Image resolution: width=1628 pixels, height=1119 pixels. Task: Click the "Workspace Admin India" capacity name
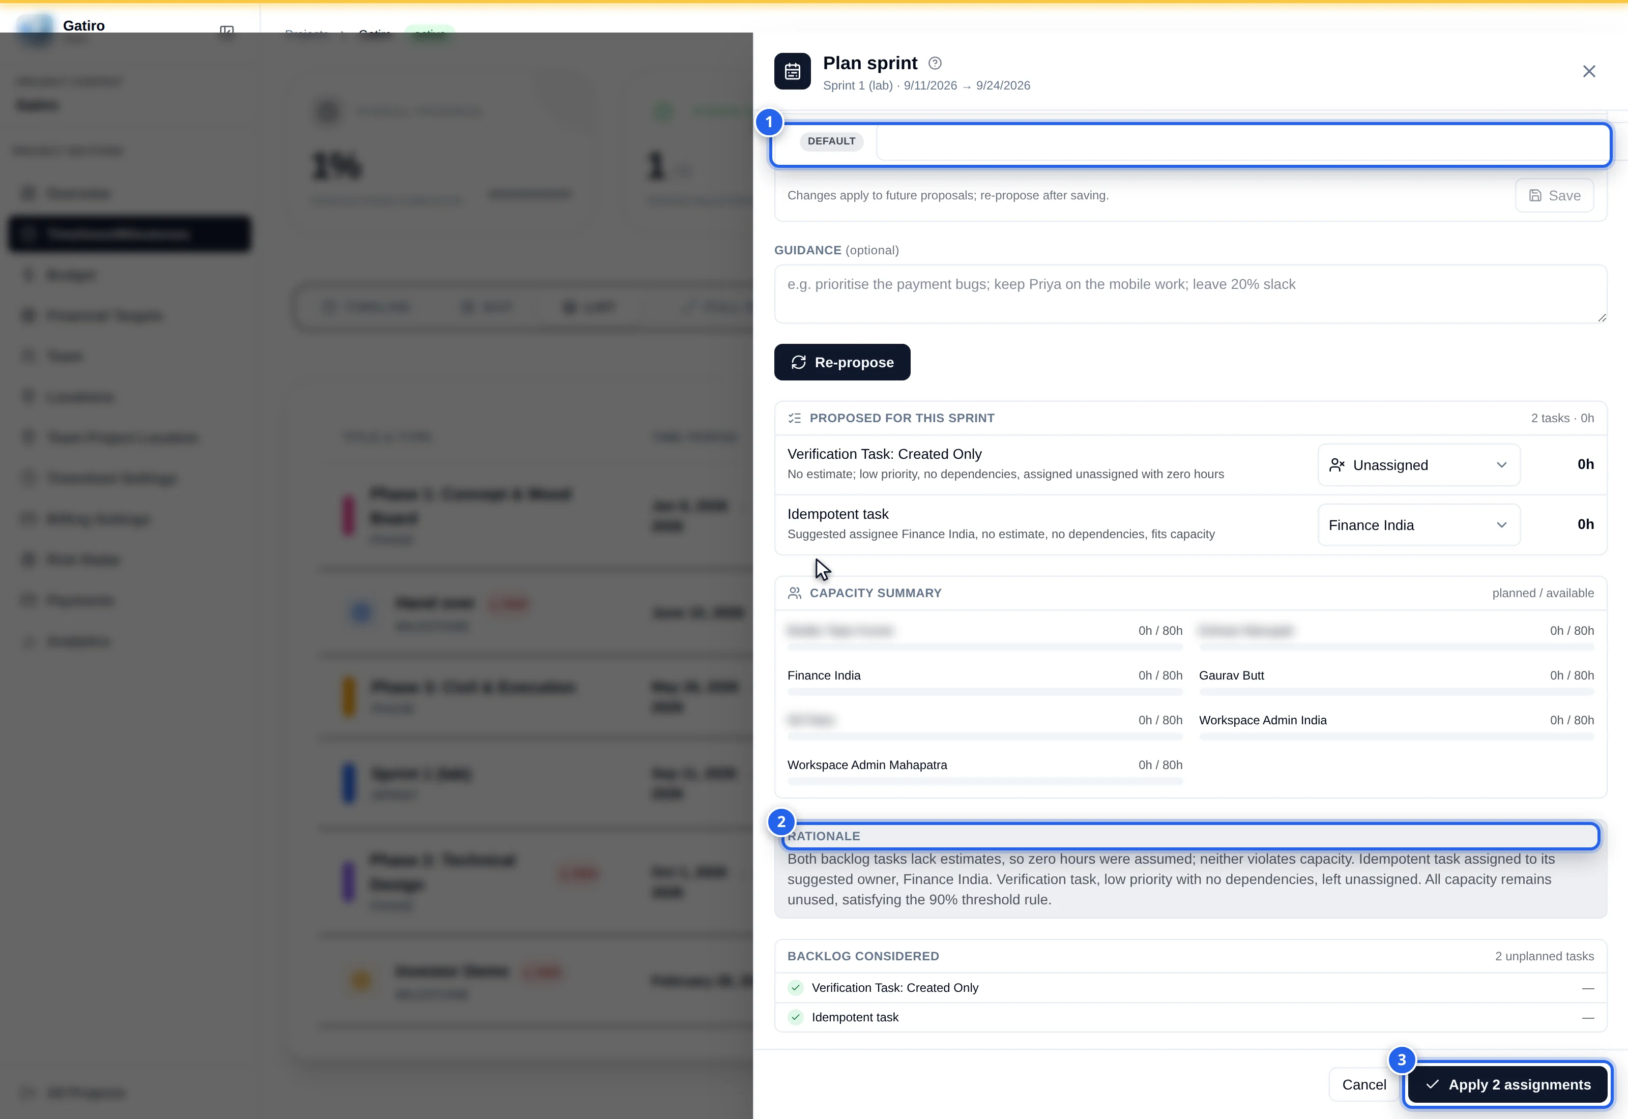coord(1262,720)
